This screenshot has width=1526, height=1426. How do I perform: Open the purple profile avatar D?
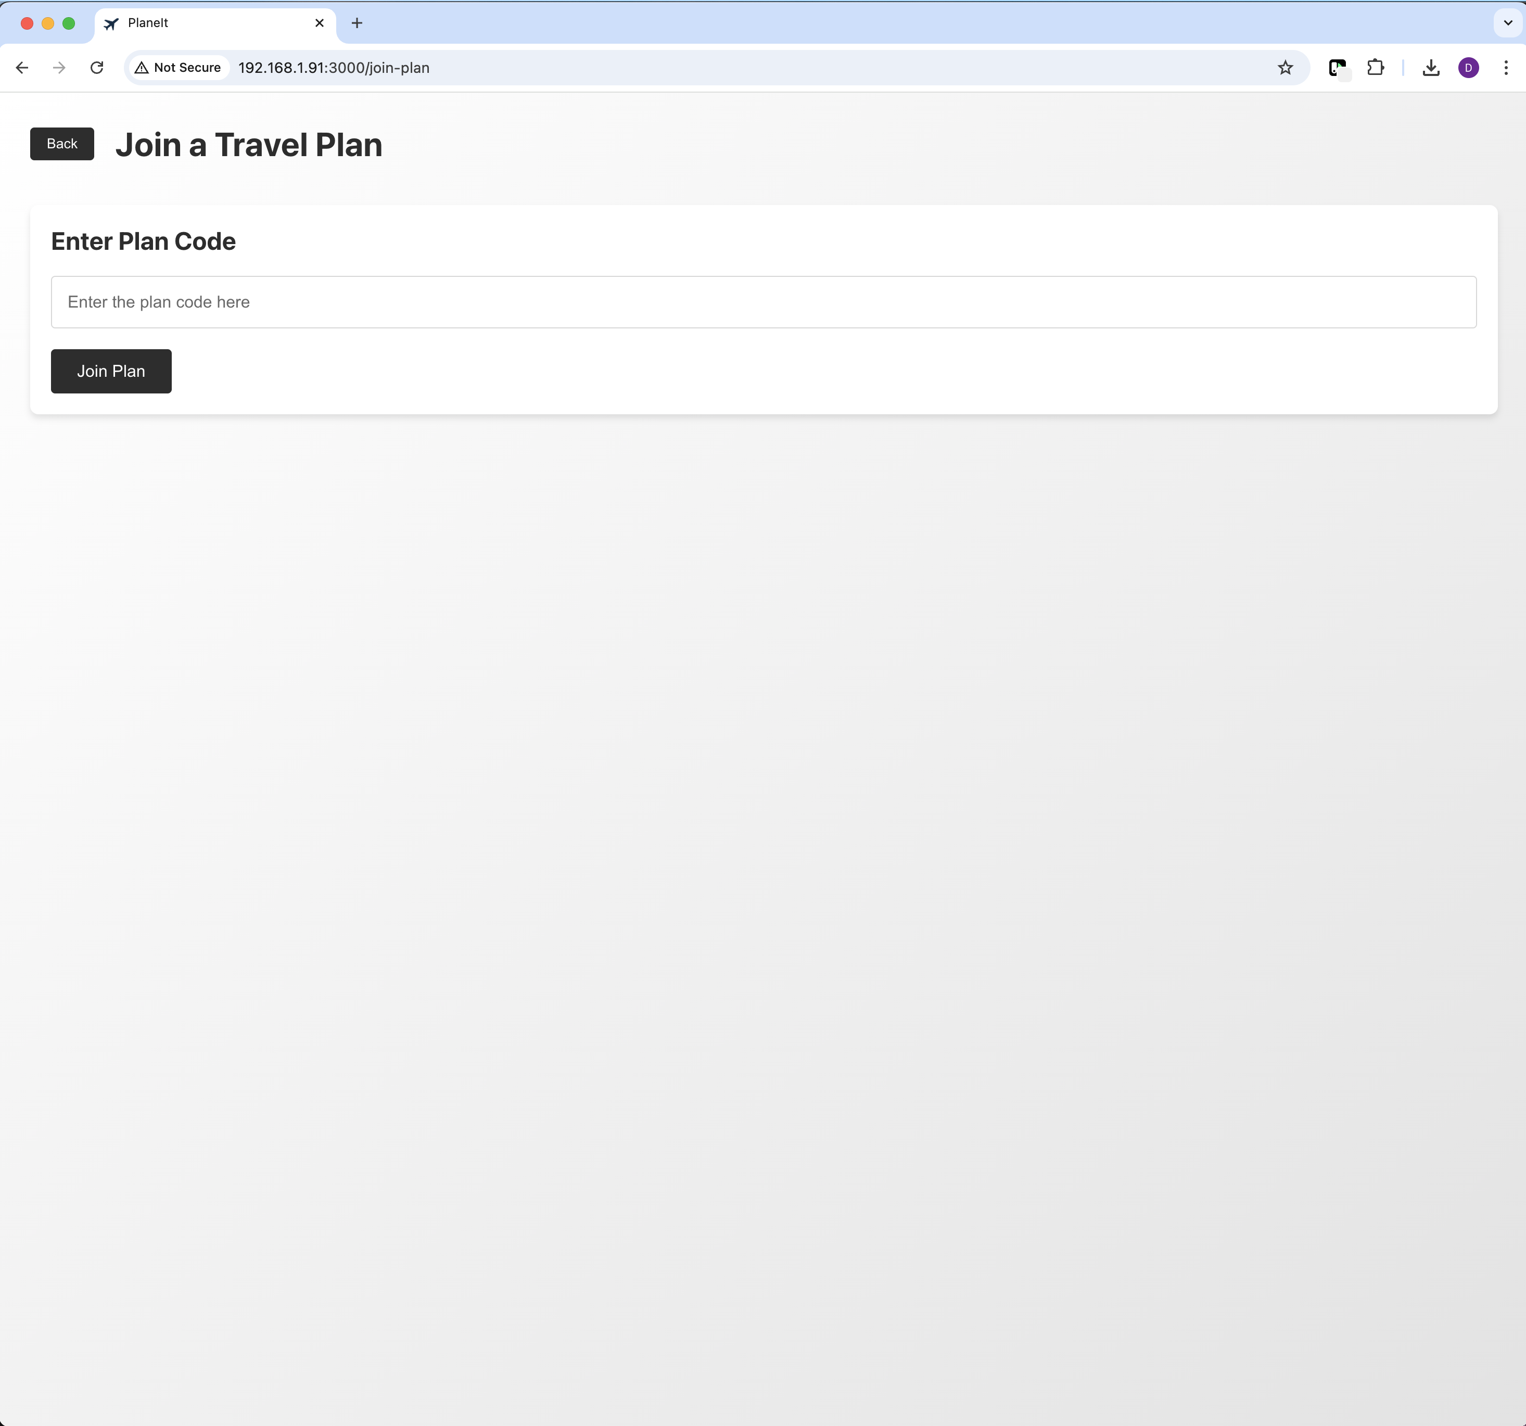[1468, 68]
